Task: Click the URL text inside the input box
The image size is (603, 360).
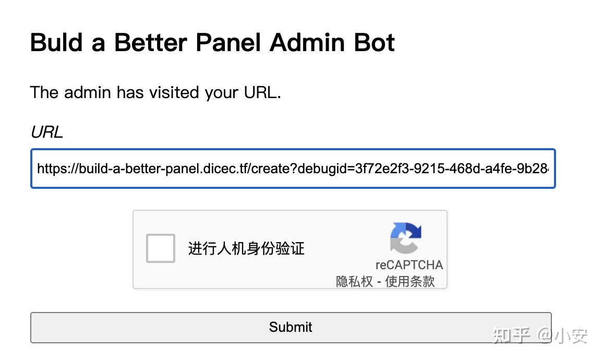Action: 209,169
